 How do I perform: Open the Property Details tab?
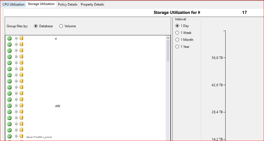92,4
